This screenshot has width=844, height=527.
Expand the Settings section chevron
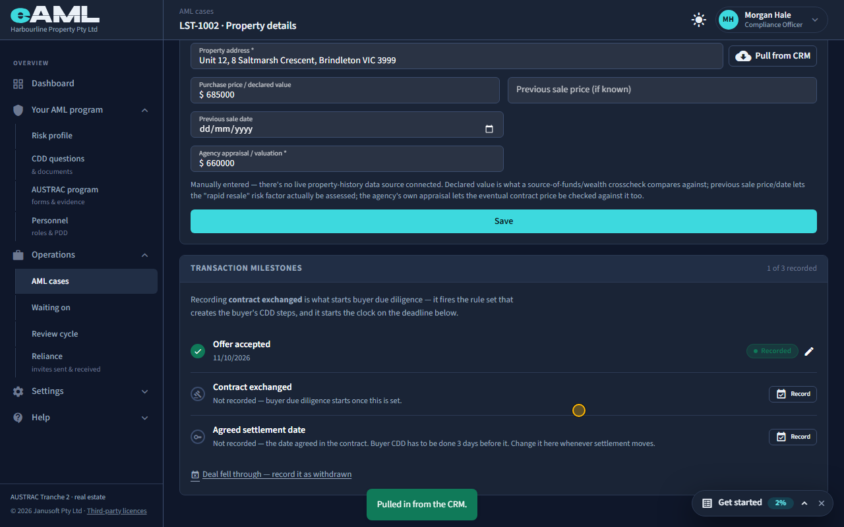[145, 391]
